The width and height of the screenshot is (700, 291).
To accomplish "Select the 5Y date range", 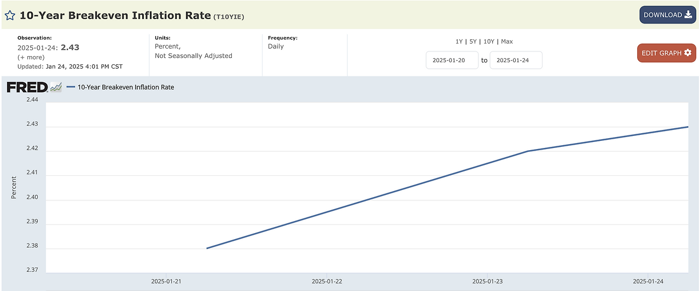I will point(473,41).
